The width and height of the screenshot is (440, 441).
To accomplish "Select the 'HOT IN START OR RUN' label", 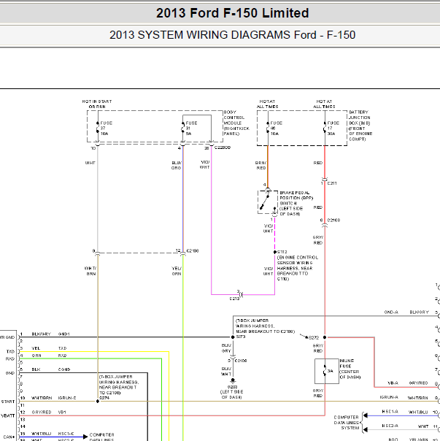I will coord(97,104).
